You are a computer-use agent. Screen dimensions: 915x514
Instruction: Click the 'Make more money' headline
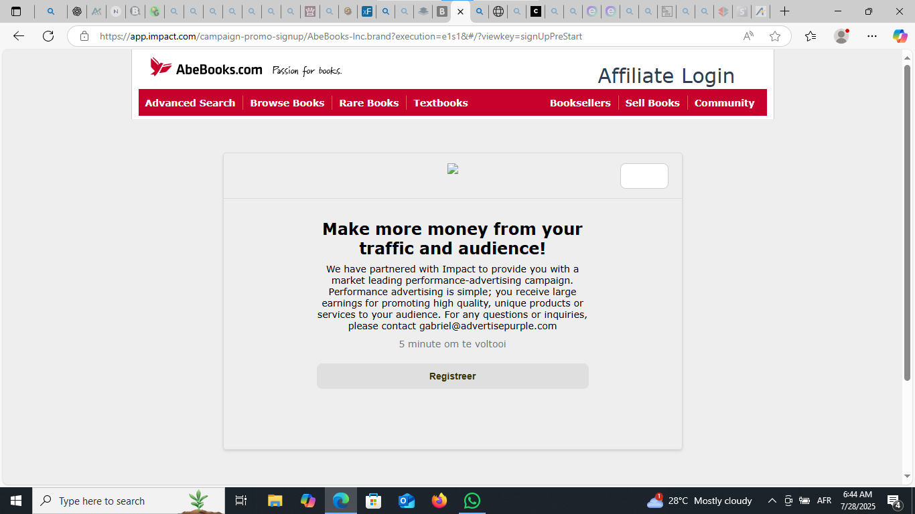coord(453,239)
